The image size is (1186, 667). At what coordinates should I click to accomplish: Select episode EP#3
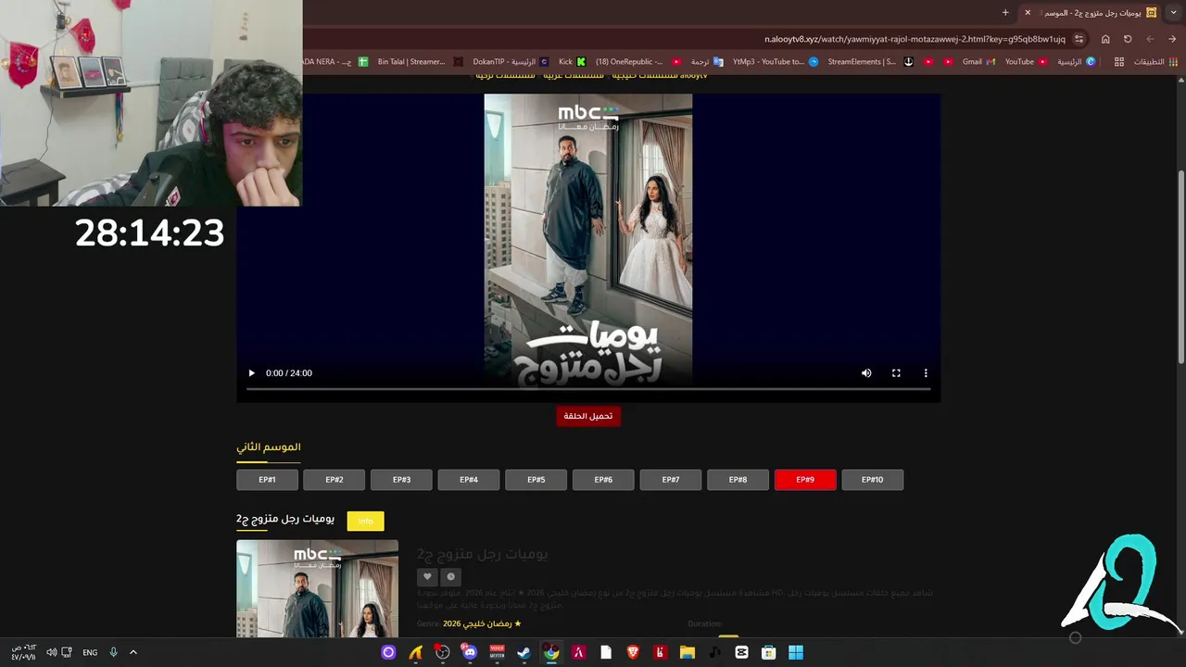click(x=401, y=480)
